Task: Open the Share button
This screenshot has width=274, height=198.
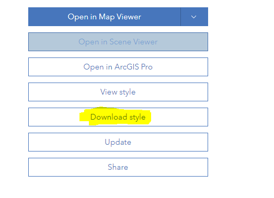Action: pyautogui.click(x=118, y=167)
